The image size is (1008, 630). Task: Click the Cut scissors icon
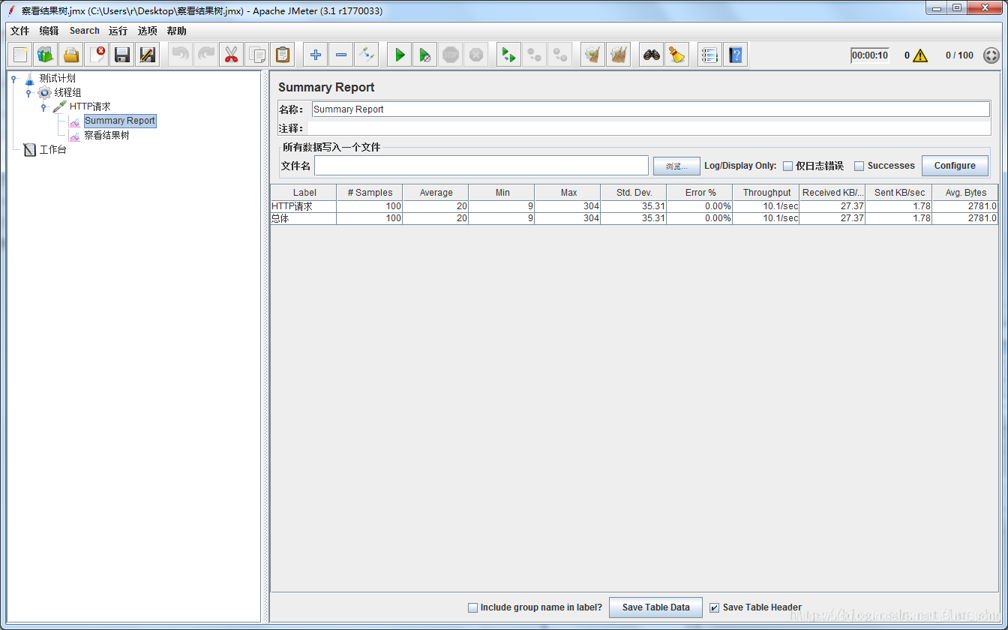(x=232, y=55)
